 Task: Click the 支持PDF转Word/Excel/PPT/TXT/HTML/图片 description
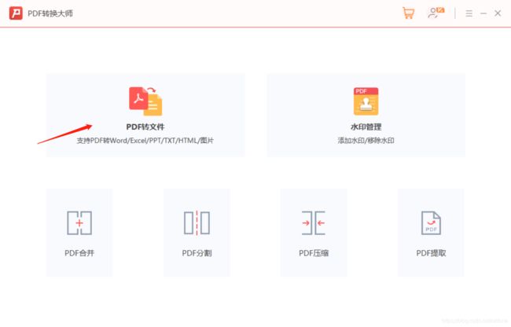click(145, 141)
